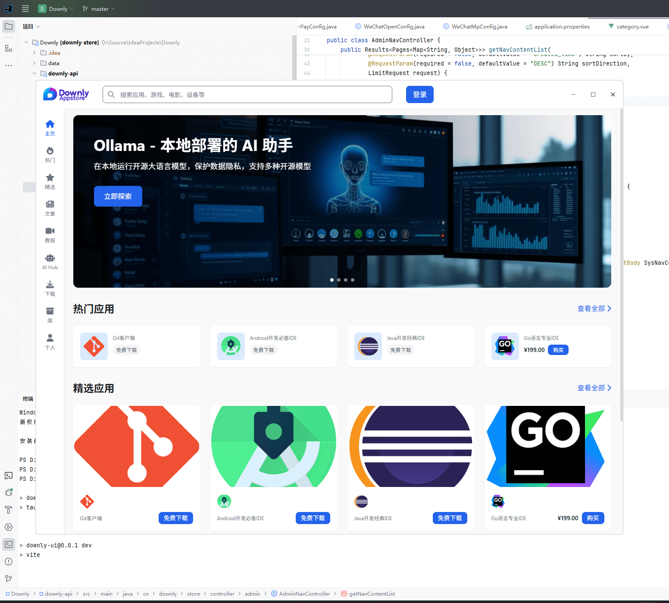Click 免费下载 on featured Java开发经典IDE
The height and width of the screenshot is (603, 669).
(x=450, y=518)
